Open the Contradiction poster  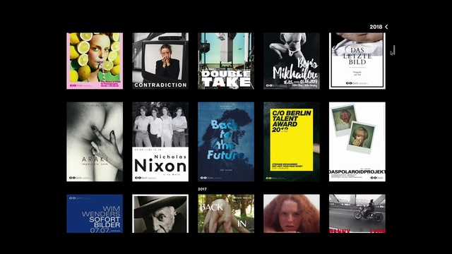point(160,61)
